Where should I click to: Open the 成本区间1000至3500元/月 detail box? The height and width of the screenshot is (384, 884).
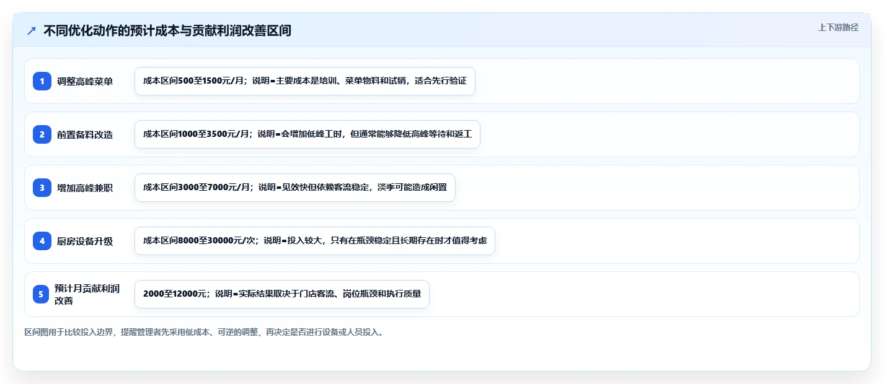(x=307, y=134)
